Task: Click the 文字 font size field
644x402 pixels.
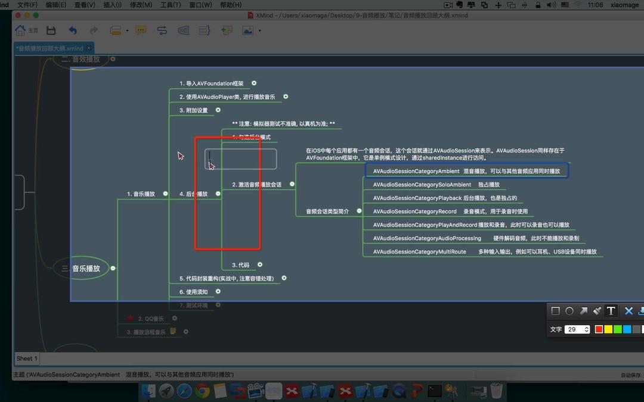Action: (572, 329)
